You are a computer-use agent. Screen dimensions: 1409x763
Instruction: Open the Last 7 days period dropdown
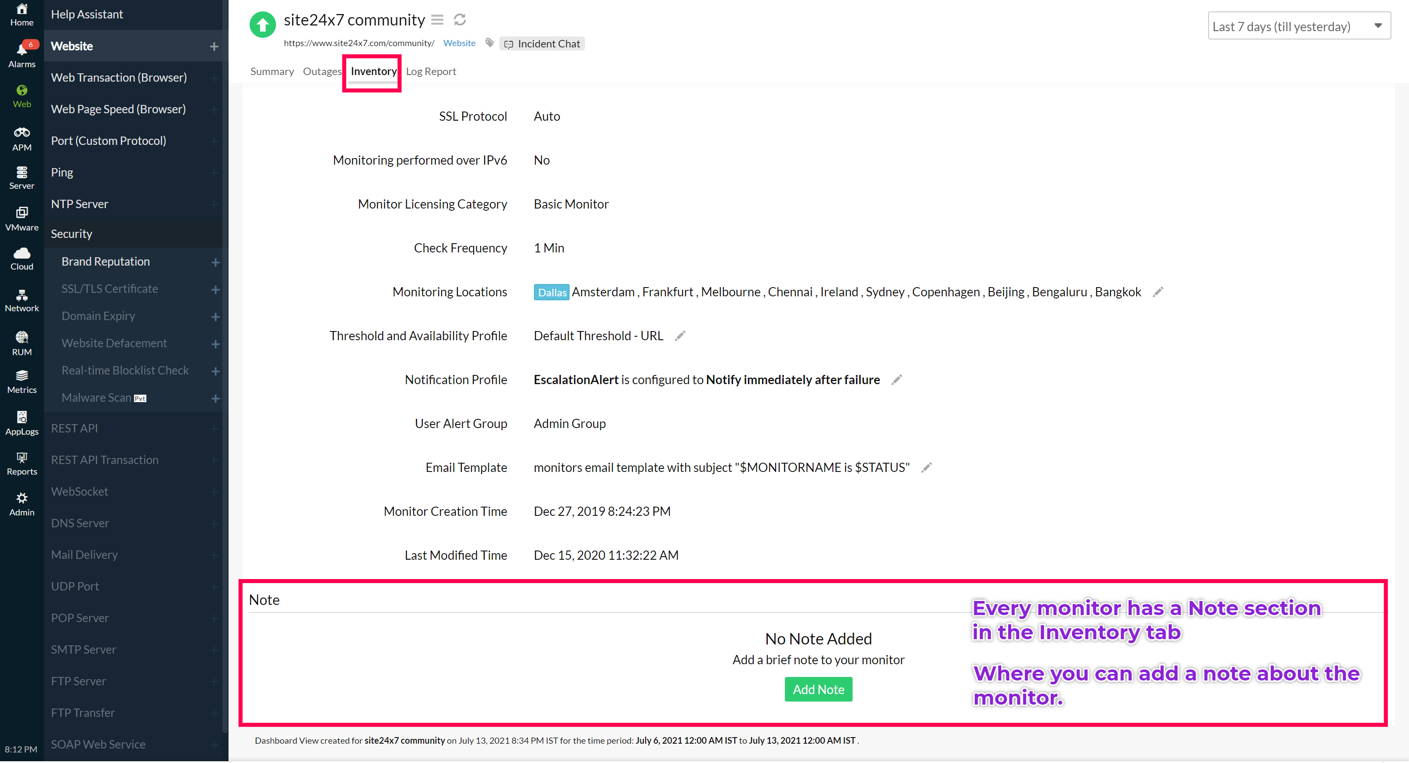coord(1299,26)
